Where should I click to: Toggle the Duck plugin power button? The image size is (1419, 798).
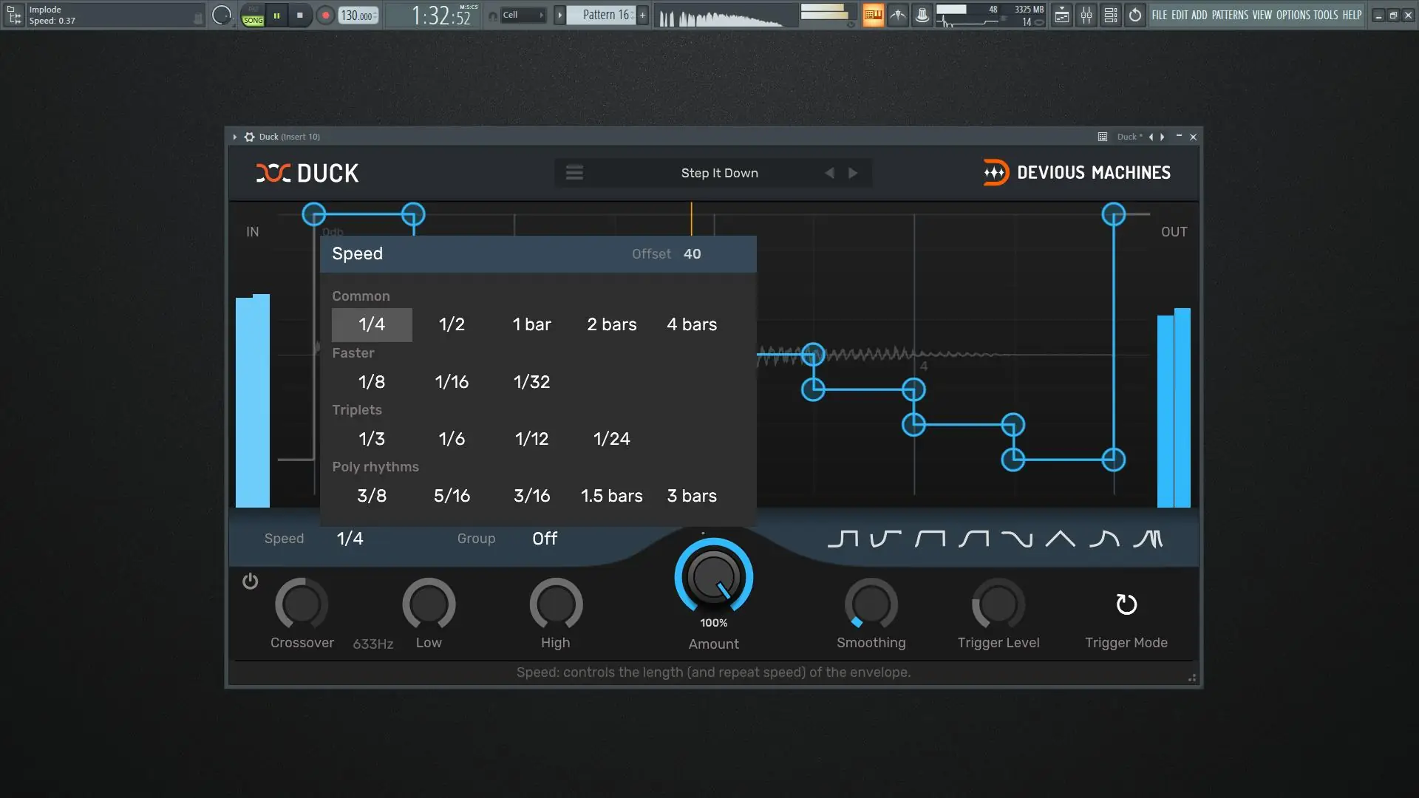(x=250, y=582)
